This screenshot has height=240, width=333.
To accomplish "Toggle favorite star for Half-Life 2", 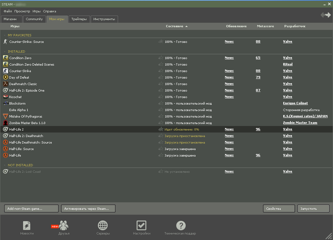I will 161,129.
